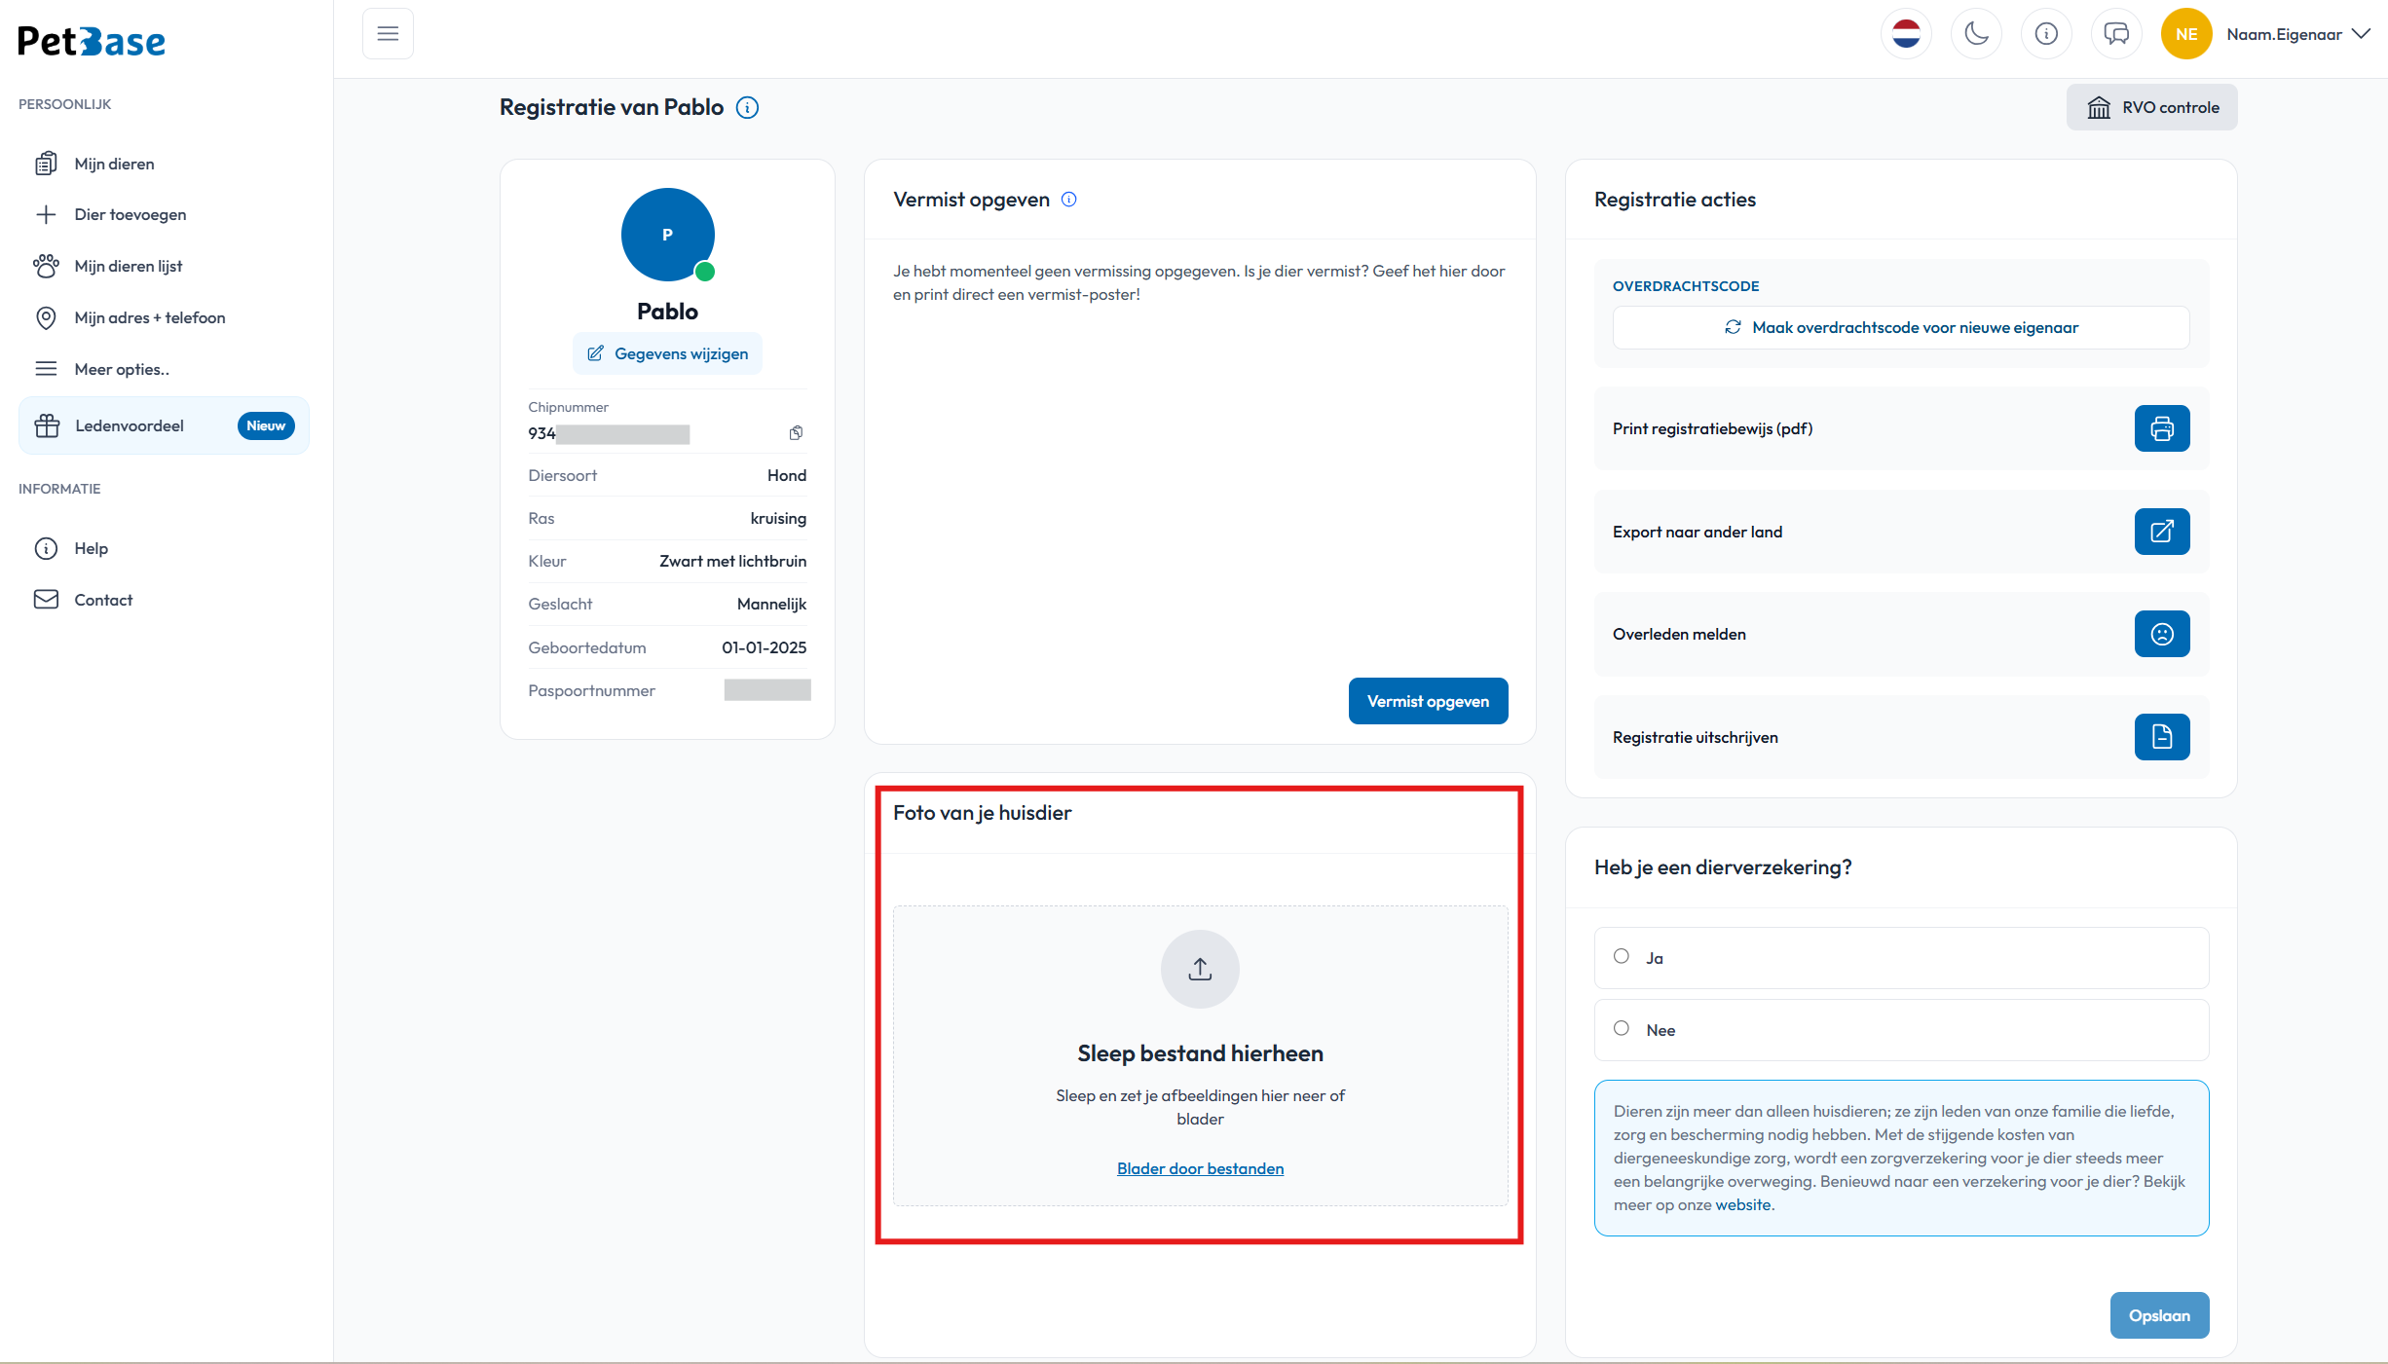Select the Nee insurance radio button
The height and width of the screenshot is (1364, 2388).
[1622, 1028]
